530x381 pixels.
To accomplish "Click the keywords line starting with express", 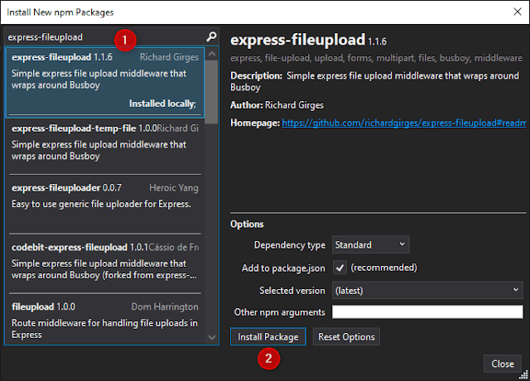I will [x=376, y=58].
